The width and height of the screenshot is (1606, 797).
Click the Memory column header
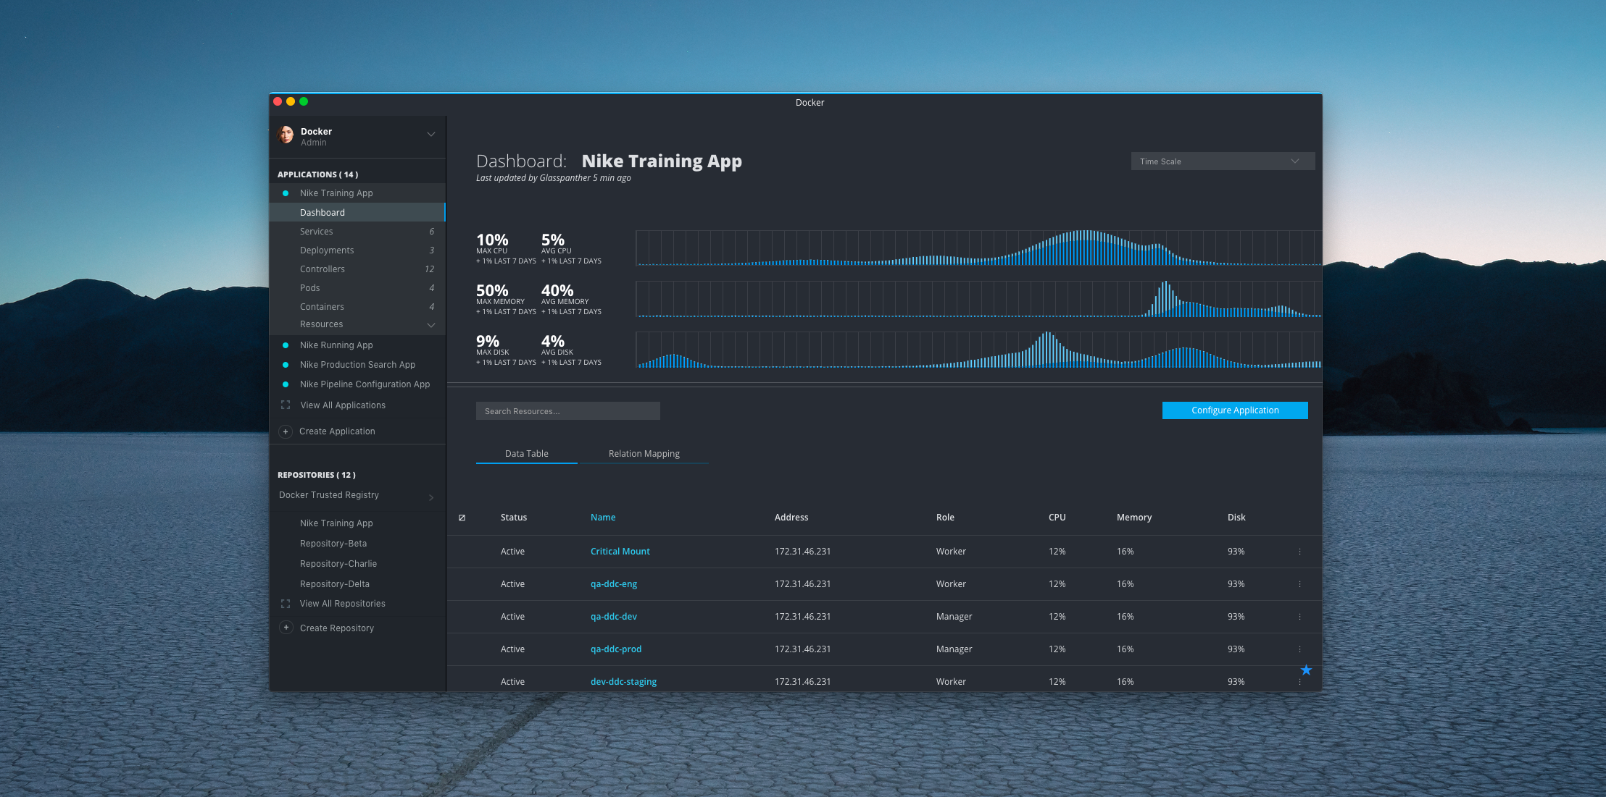click(1134, 518)
